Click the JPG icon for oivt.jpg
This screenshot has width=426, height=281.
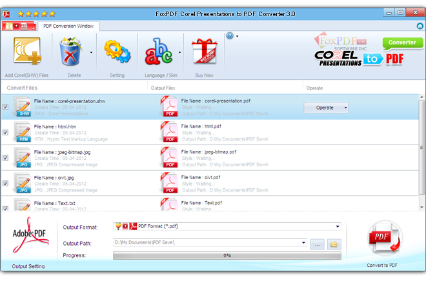(x=23, y=183)
